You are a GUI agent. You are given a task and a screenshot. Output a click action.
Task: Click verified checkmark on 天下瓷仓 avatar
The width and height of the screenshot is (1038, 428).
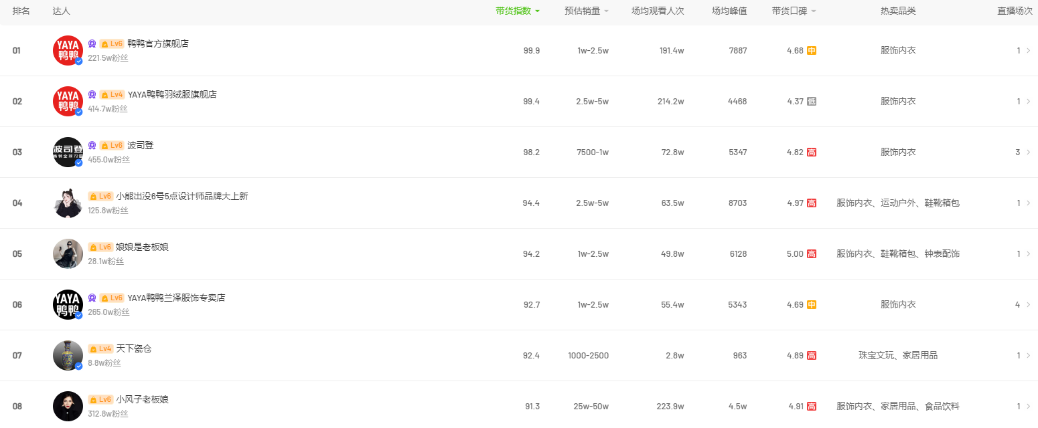click(78, 366)
